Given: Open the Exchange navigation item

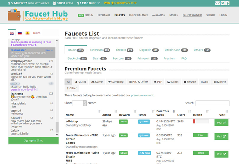Looking at the screenshot, I should [x=104, y=15].
